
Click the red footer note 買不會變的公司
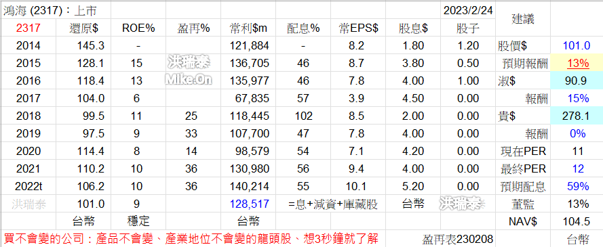pyautogui.click(x=191, y=239)
